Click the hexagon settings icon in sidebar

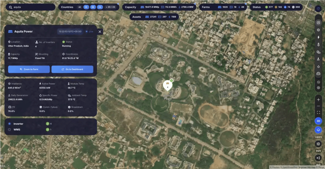click(x=318, y=88)
